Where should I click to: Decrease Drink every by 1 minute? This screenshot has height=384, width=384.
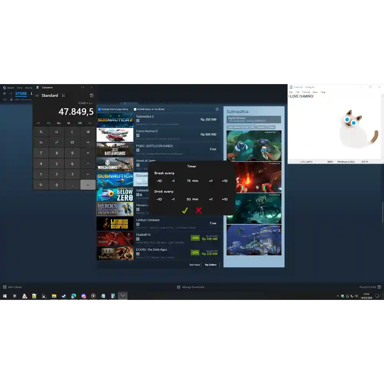[x=173, y=199]
